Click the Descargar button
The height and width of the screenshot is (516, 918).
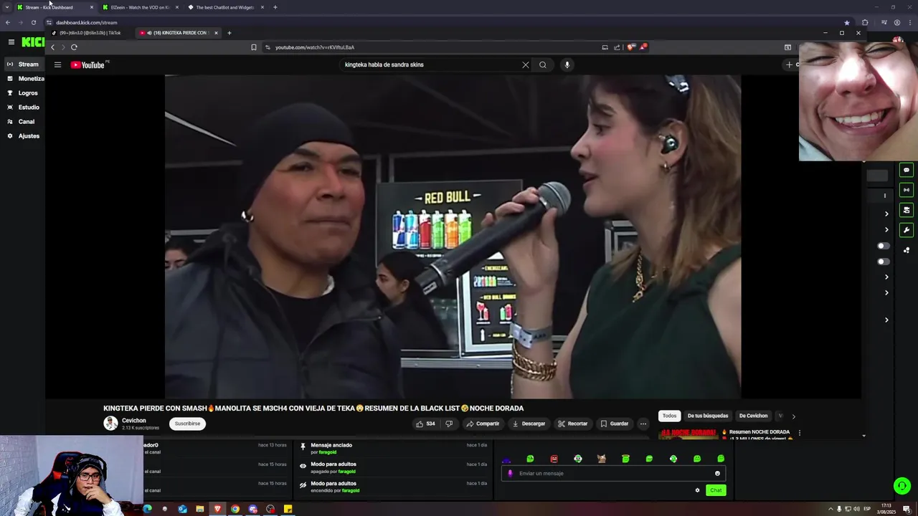[529, 424]
